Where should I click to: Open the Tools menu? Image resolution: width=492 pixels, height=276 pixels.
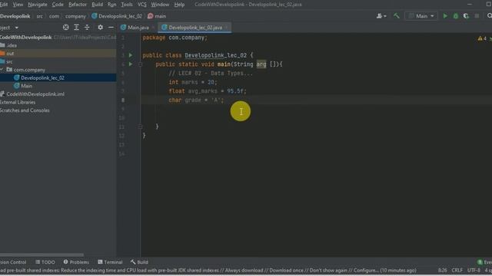(127, 5)
